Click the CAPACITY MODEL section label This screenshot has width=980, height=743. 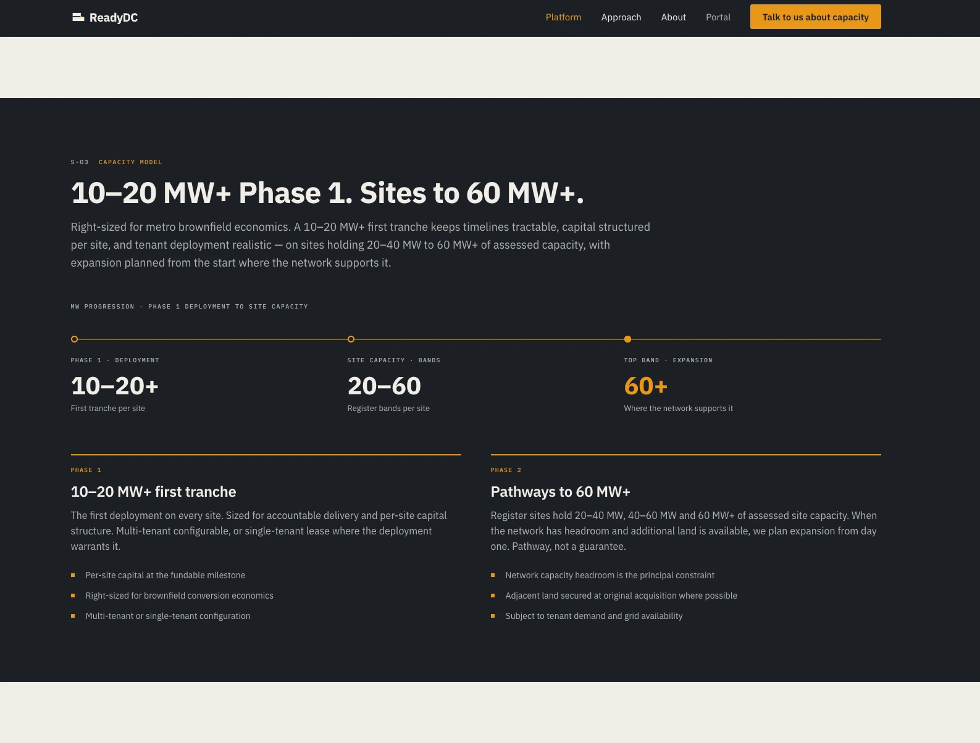[130, 162]
